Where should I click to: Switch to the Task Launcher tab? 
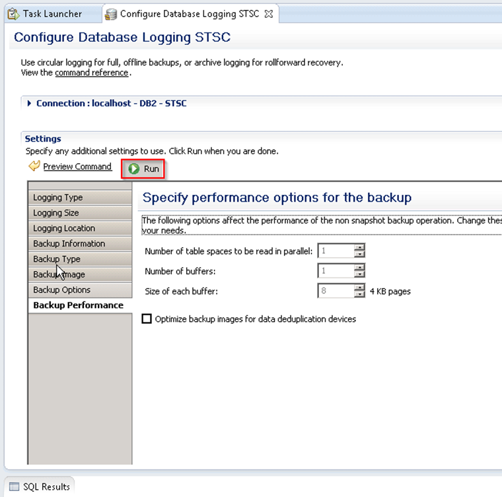[52, 13]
